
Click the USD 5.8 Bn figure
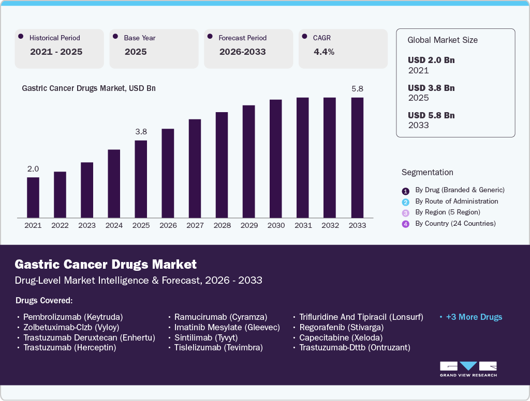431,115
